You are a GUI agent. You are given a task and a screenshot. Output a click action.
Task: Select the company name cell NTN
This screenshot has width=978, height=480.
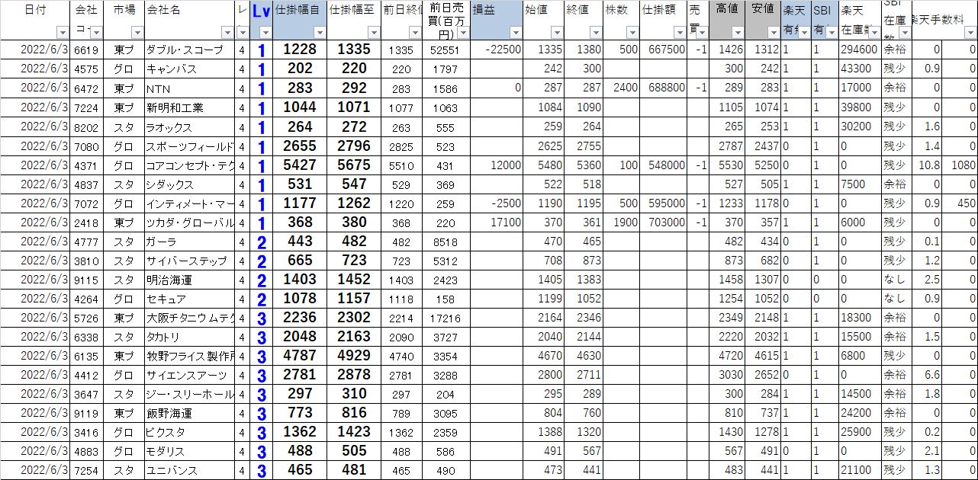point(189,88)
